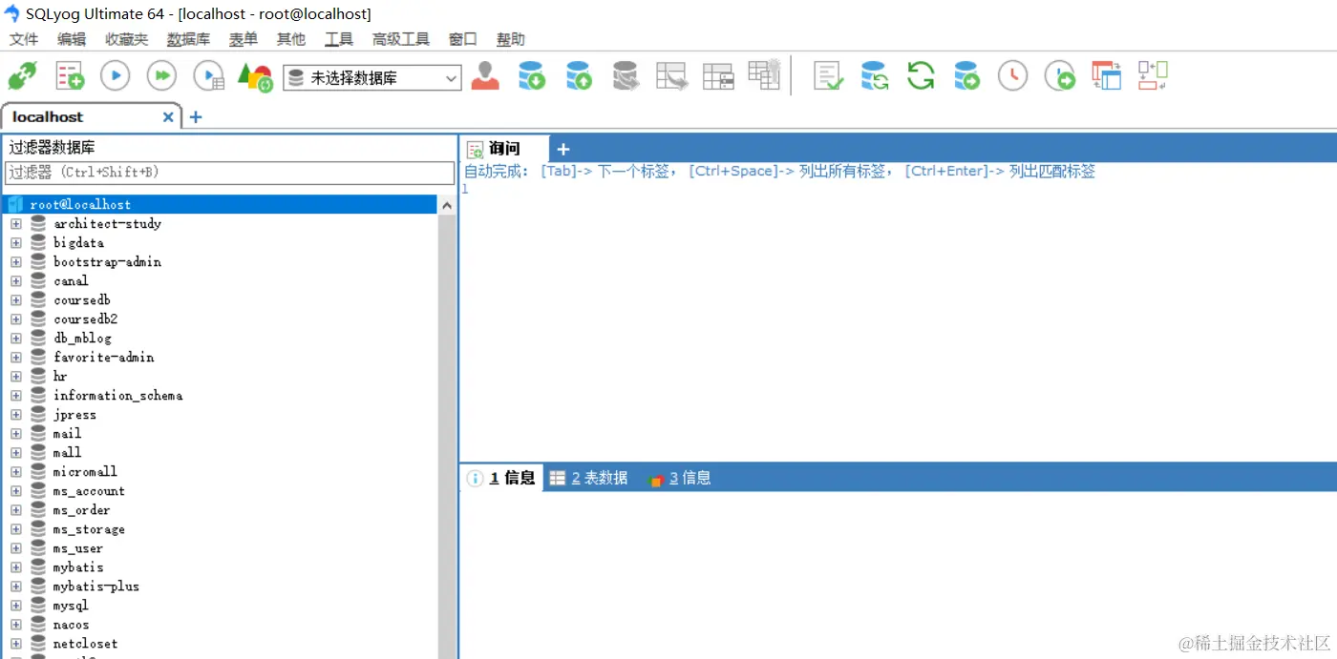The height and width of the screenshot is (659, 1337).
Task: Select the ms_storage database
Action: [x=89, y=528]
